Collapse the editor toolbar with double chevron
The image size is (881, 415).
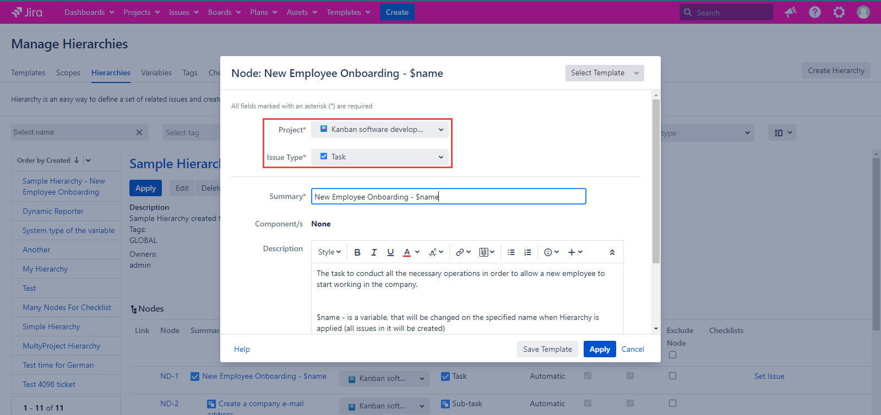point(612,252)
